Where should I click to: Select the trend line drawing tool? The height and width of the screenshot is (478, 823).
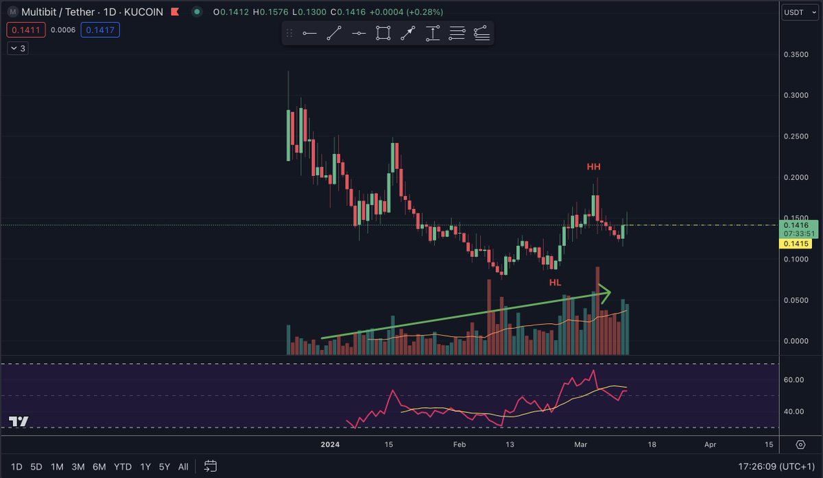tap(334, 33)
